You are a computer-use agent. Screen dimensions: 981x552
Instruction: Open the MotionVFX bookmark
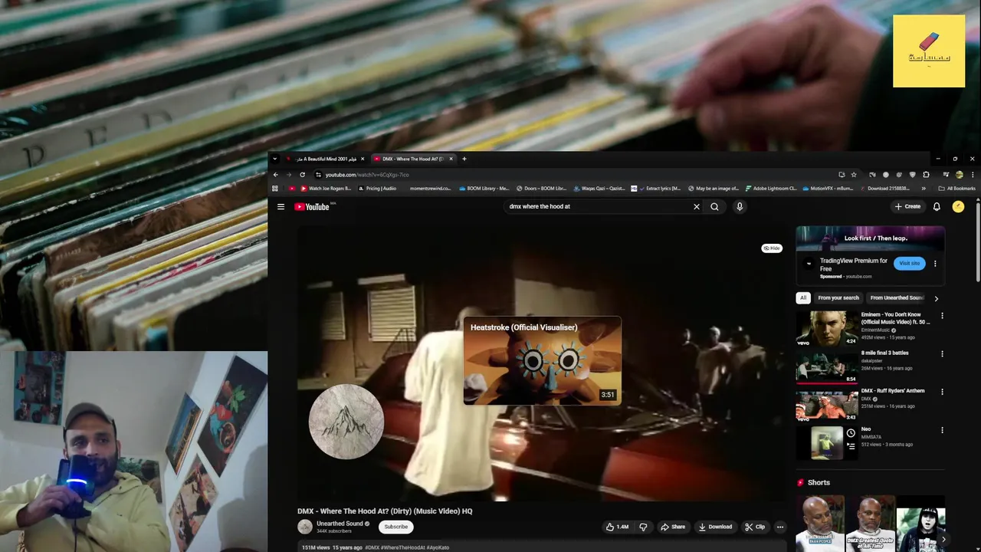[827, 188]
